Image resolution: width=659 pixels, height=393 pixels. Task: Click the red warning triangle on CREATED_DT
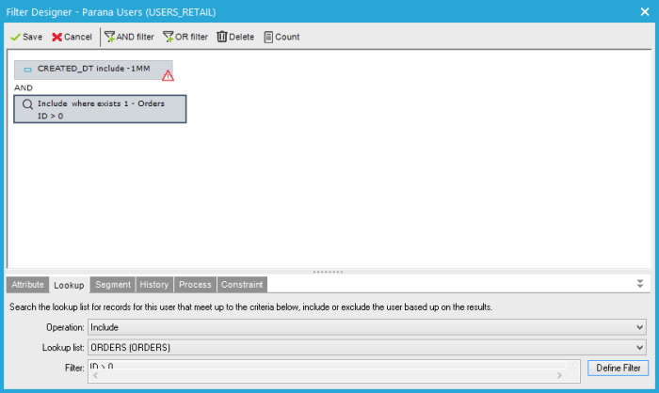[168, 75]
